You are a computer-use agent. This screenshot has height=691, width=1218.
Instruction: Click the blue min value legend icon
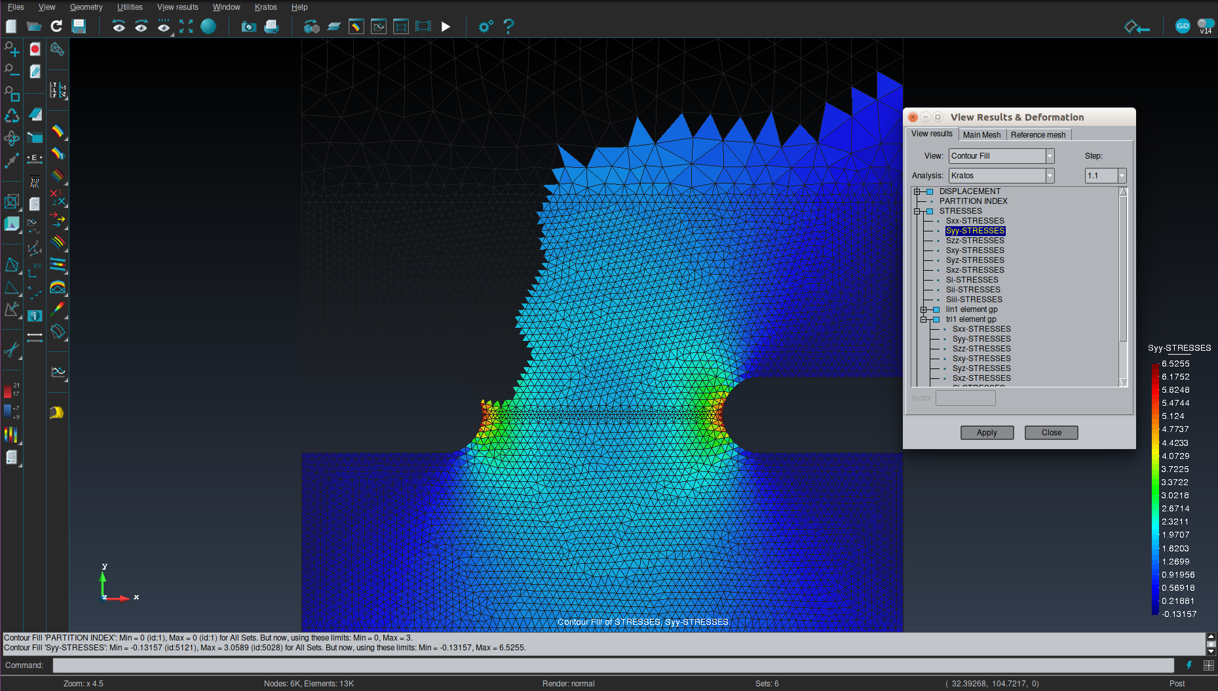(10, 411)
